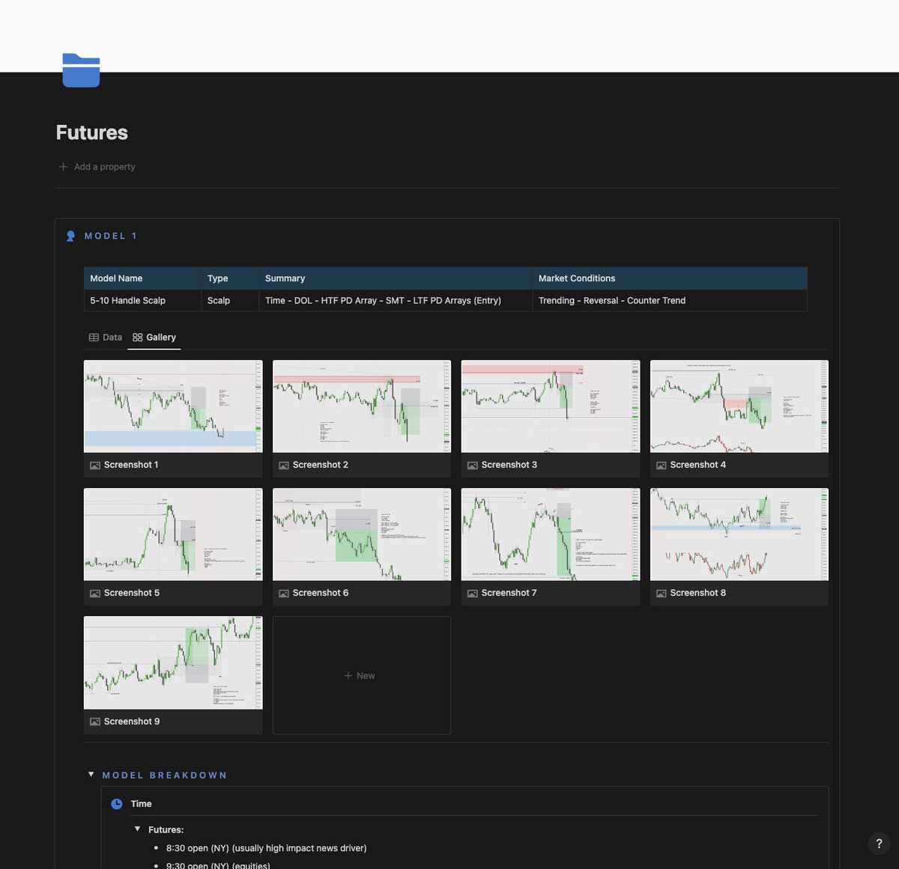Click the image icon beside Screenshot 5
The height and width of the screenshot is (869, 899).
pyautogui.click(x=95, y=593)
